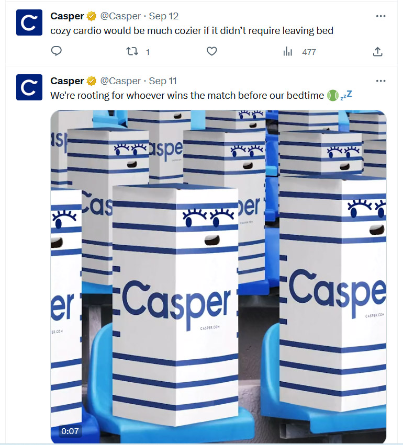Open the Sep 11 timestamp link
The width and height of the screenshot is (403, 445).
pos(163,81)
